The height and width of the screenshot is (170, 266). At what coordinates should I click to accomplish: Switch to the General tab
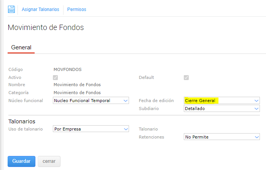tap(21, 47)
